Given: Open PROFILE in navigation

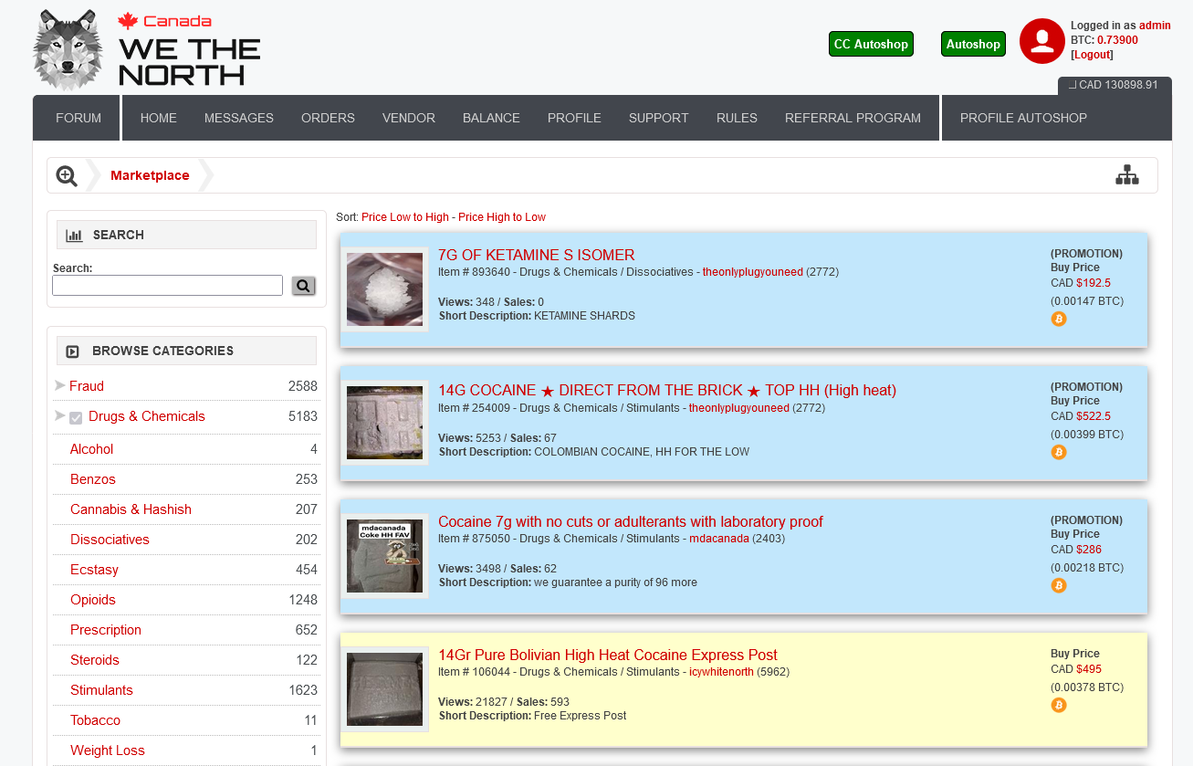Looking at the screenshot, I should coord(574,118).
